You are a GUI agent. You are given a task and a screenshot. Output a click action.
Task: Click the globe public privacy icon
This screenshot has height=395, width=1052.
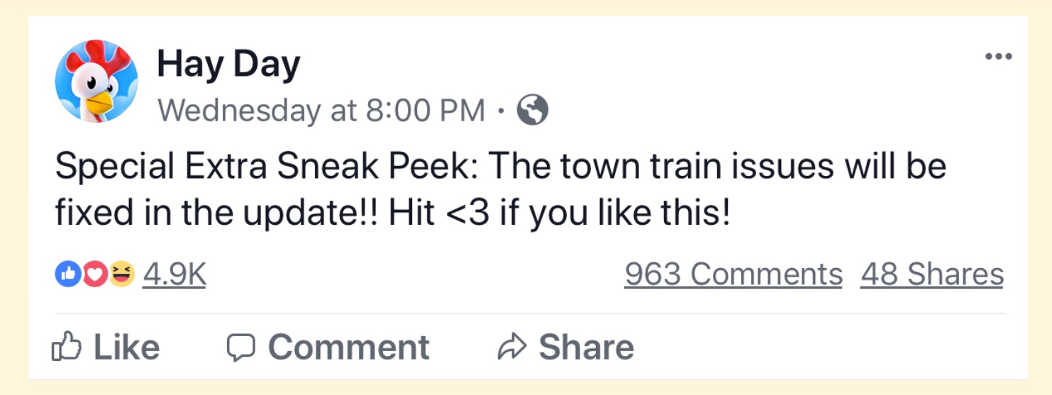tap(533, 111)
